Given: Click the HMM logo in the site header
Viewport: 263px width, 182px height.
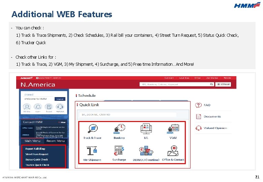Looking at the screenshot, I should (x=27, y=78).
